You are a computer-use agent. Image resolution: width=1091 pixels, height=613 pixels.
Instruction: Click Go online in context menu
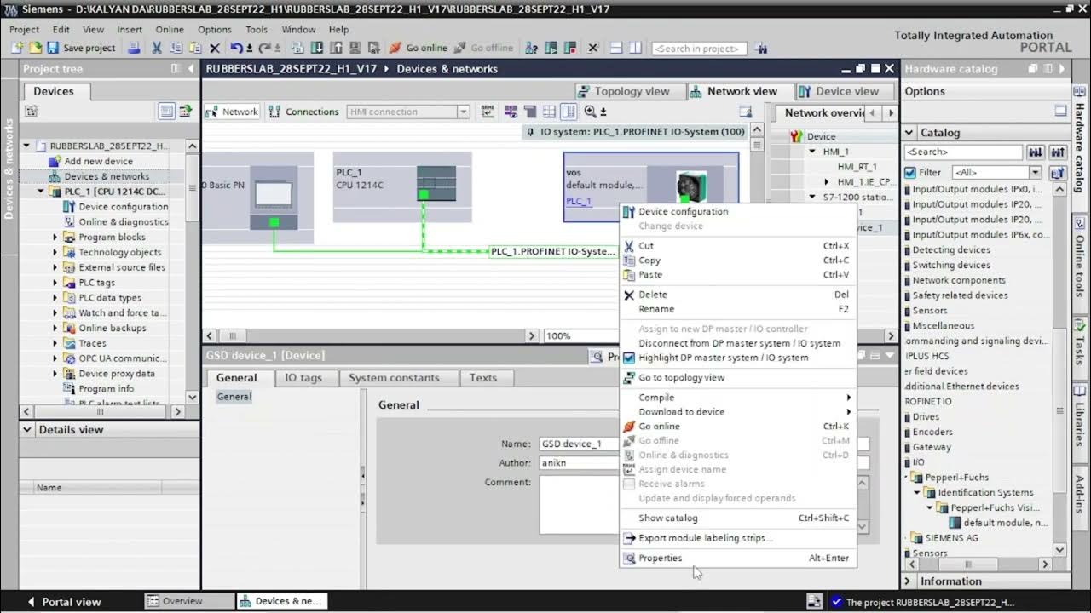[x=738, y=427]
